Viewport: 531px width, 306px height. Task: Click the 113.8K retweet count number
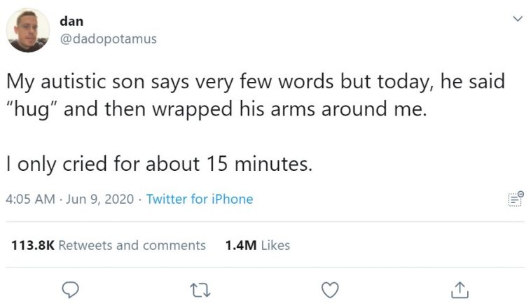(x=32, y=245)
